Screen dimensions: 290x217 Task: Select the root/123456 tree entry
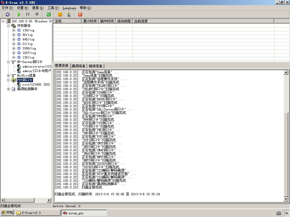pyautogui.click(x=36, y=84)
